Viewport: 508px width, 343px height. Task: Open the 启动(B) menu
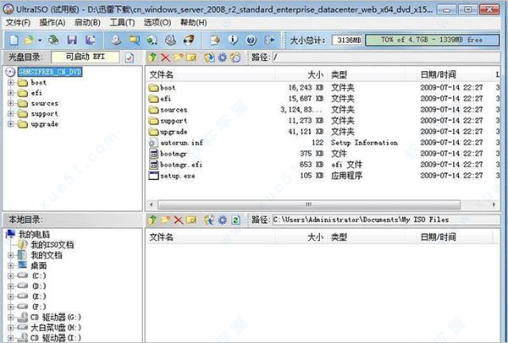click(x=86, y=21)
